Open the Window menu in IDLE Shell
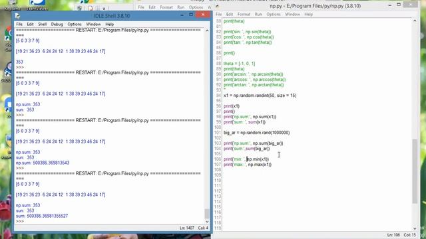Image resolution: width=426 pixels, height=239 pixels. (x=93, y=24)
